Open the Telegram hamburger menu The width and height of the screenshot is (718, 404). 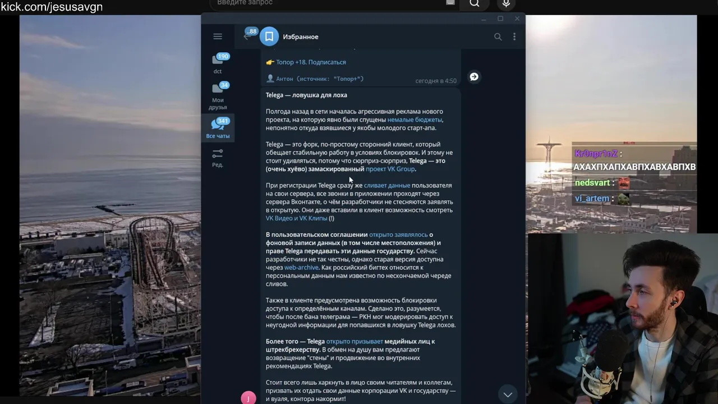click(218, 36)
